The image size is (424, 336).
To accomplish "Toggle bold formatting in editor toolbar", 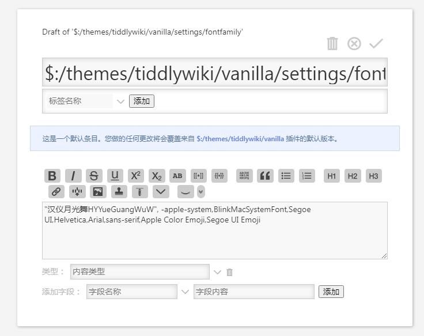I will coord(52,176).
